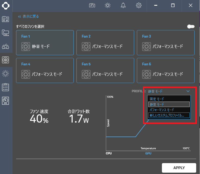Open the PC monitoring sidebar icon
This screenshot has height=174, width=200.
click(x=5, y=19)
